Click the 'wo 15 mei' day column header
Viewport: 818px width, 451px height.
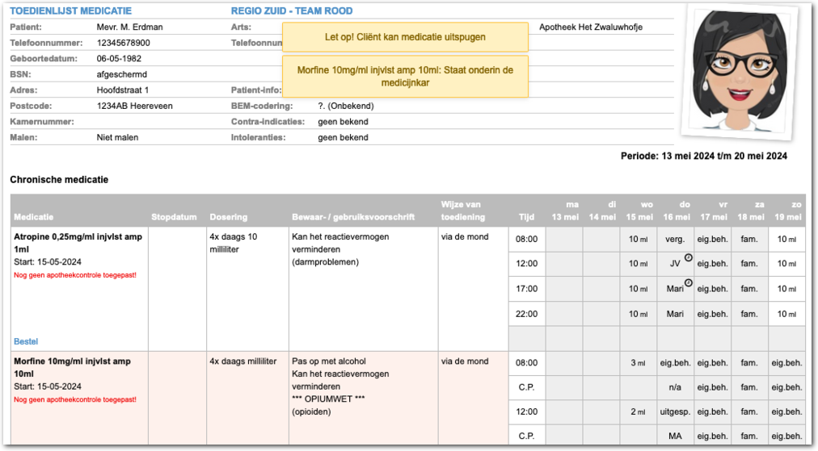coord(638,211)
